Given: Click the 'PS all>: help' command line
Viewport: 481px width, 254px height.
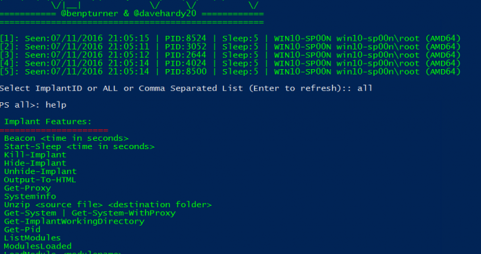Looking at the screenshot, I should 33,105.
